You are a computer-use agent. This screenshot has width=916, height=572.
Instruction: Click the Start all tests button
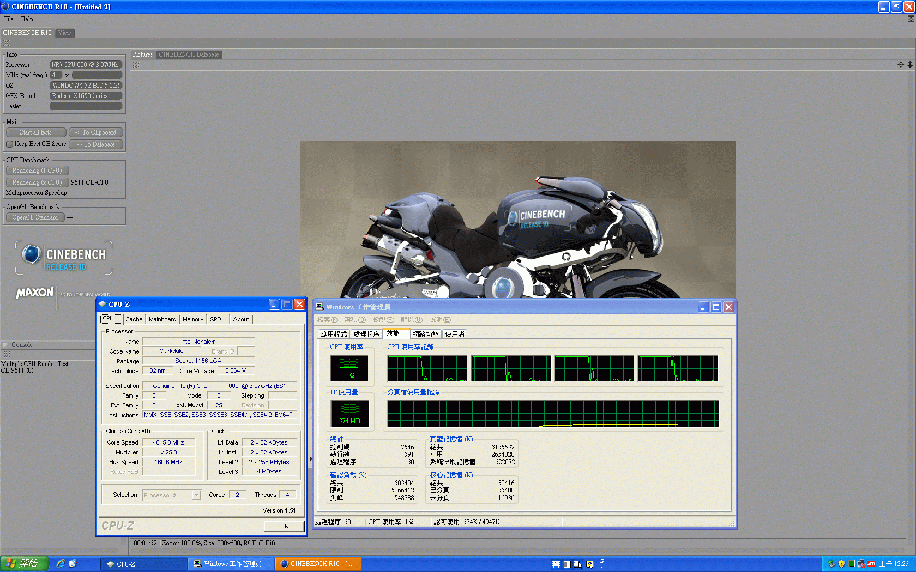[x=36, y=132]
